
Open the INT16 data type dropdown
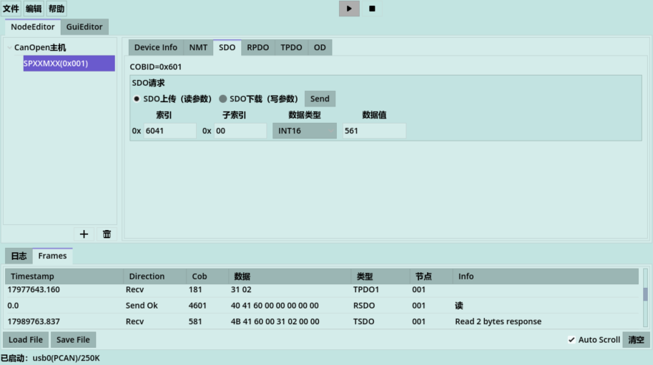tap(304, 131)
